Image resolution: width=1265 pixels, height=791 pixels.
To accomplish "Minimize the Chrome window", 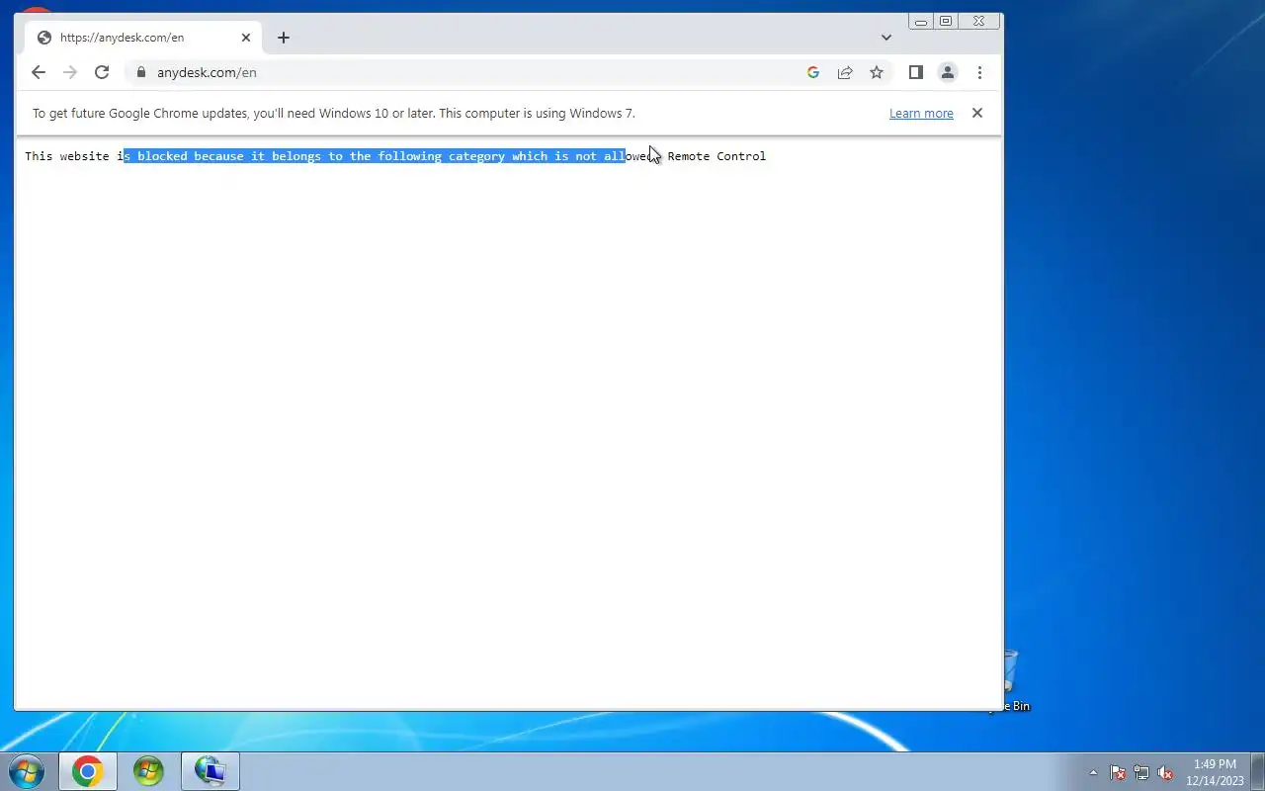I will pos(921,21).
